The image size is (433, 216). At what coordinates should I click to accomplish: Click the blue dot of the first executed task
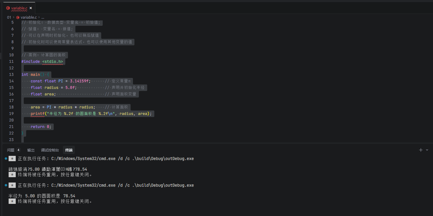click(6, 159)
